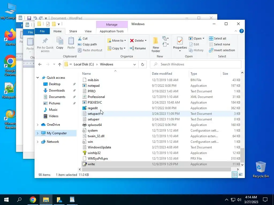Image resolution: width=274 pixels, height=205 pixels.
Task: Click Select none in ribbon
Action: tap(220, 45)
